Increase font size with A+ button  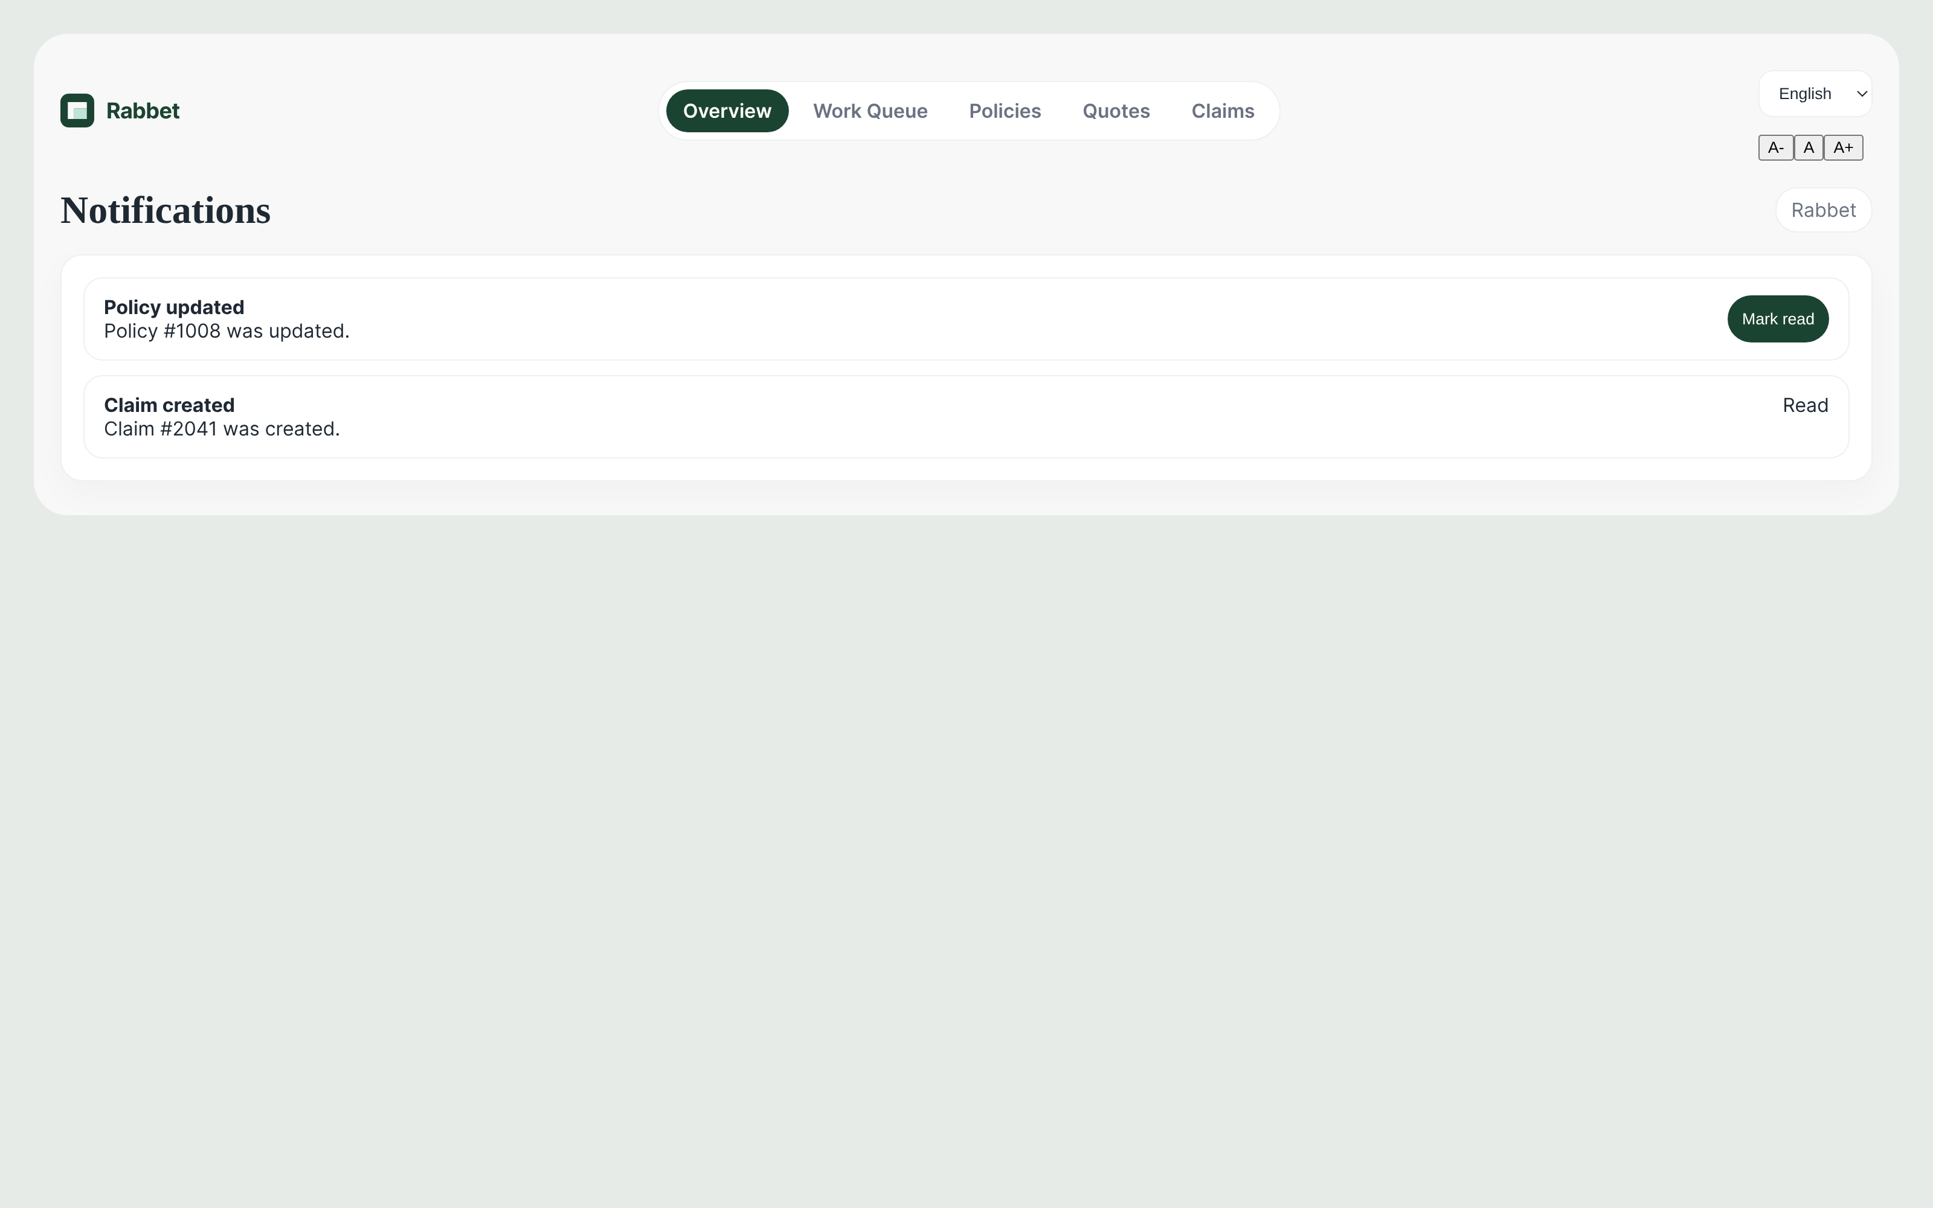click(x=1843, y=148)
